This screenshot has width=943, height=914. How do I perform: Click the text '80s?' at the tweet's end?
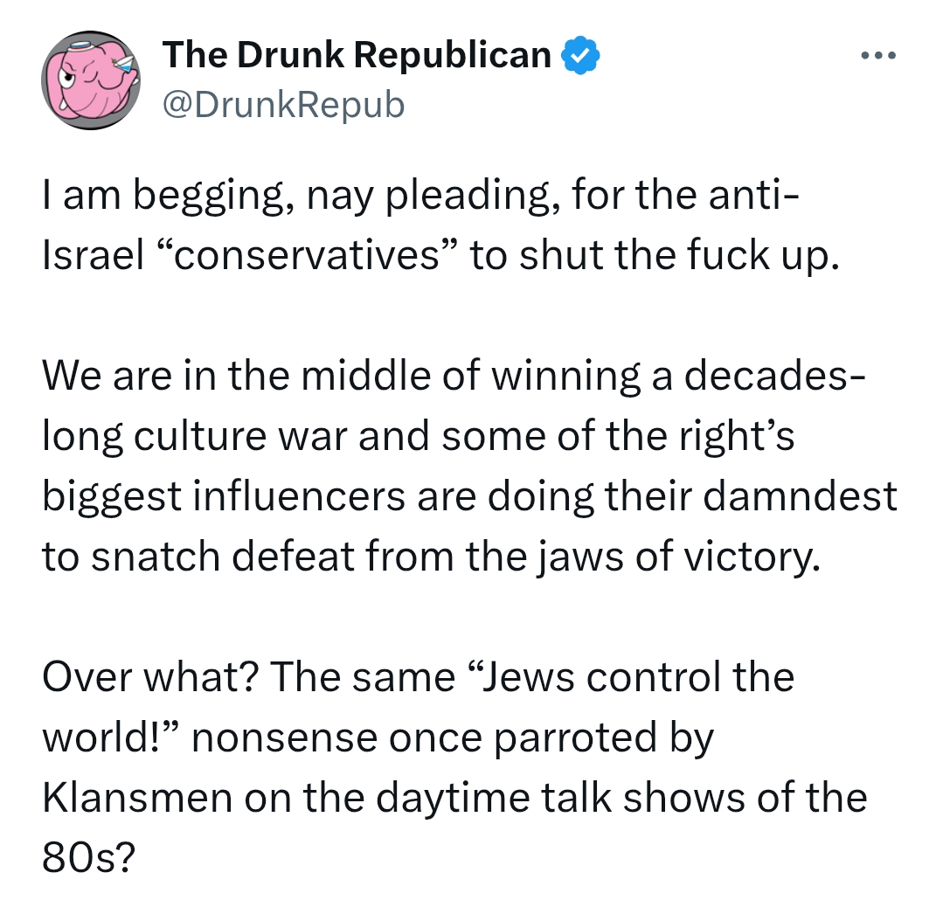(89, 857)
